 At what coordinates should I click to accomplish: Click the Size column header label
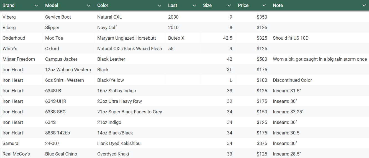click(x=207, y=5)
